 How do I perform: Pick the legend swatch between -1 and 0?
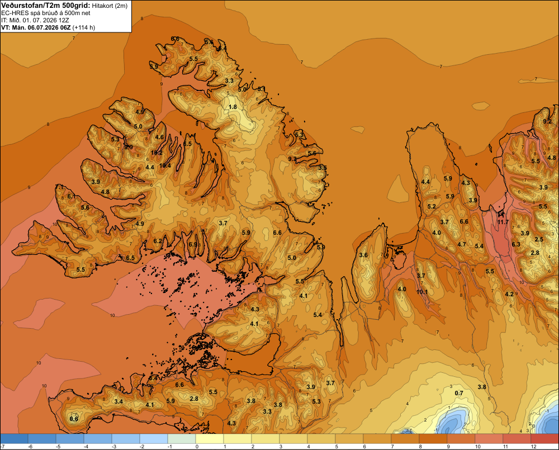tap(182, 439)
